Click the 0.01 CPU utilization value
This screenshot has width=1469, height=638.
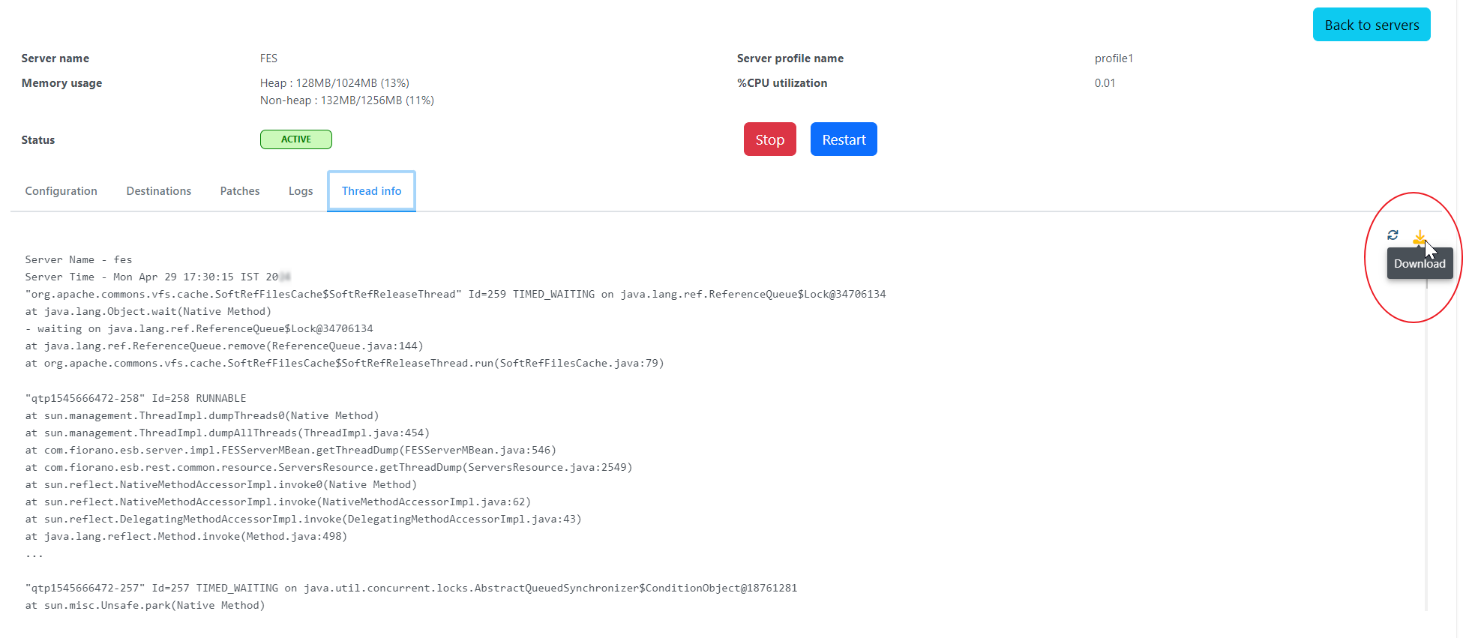1105,83
